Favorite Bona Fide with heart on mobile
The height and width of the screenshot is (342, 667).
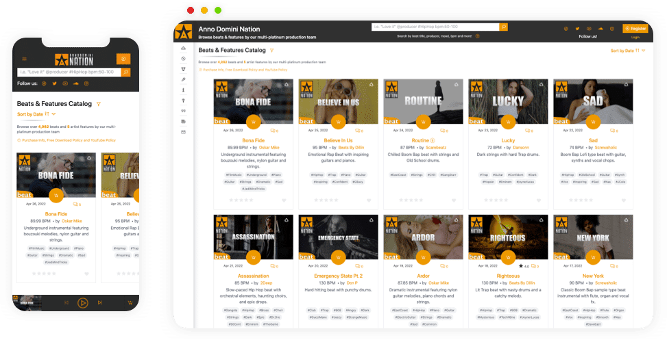click(87, 274)
